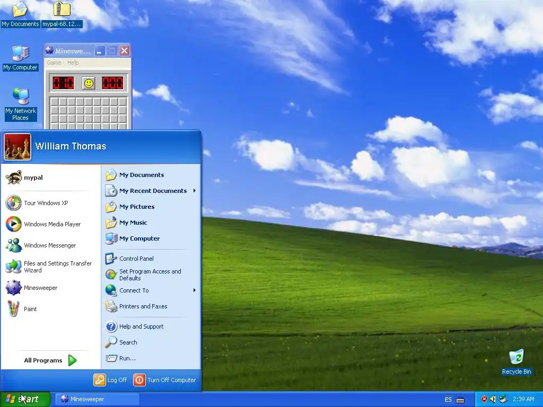This screenshot has height=407, width=543.
Task: Click the Minesweeper mine counter display
Action: click(x=64, y=83)
